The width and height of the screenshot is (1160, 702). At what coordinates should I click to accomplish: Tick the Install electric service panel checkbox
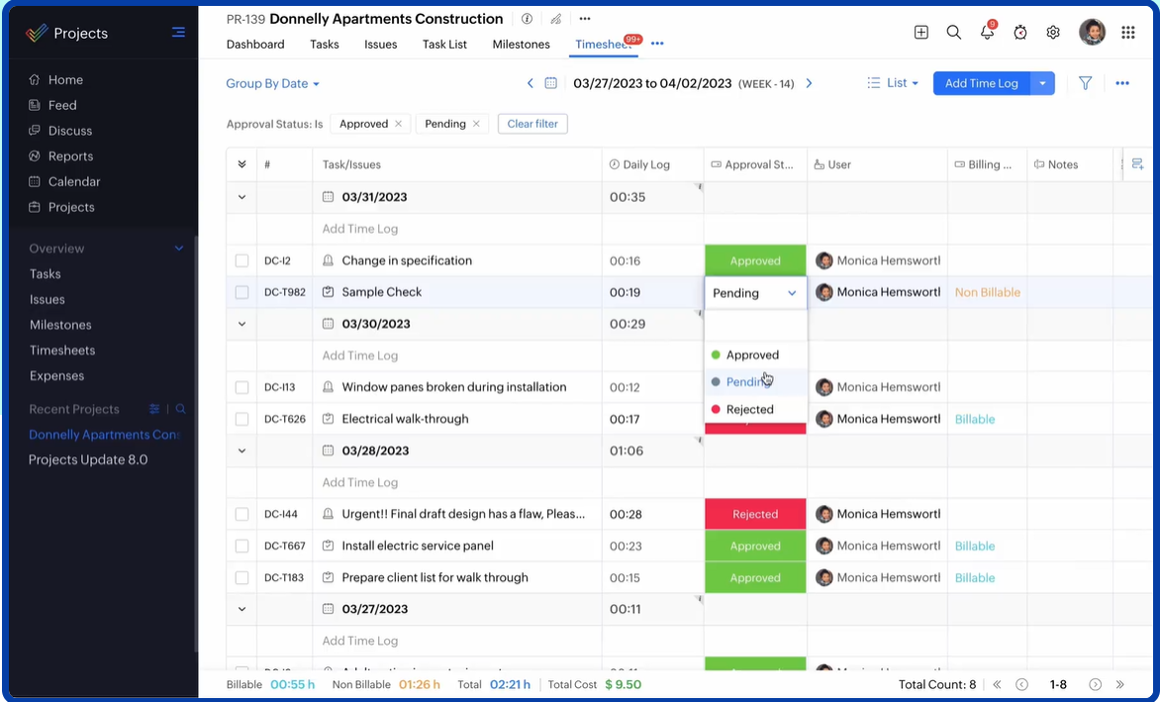coord(242,546)
